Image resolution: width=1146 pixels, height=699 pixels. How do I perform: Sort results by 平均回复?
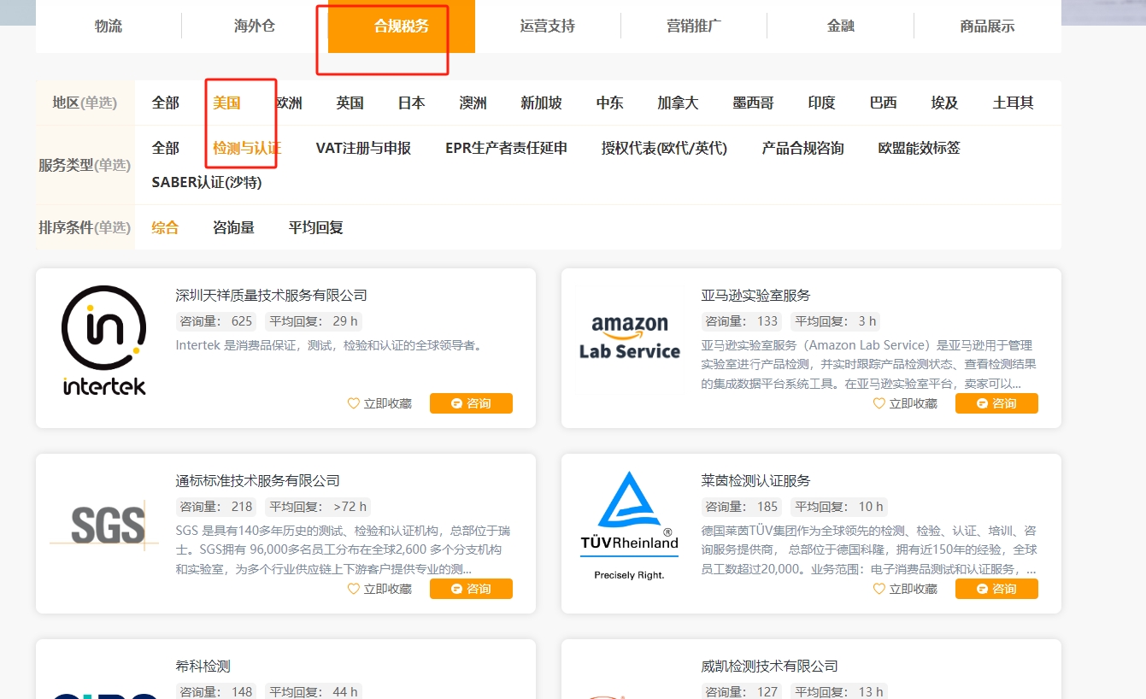(316, 227)
